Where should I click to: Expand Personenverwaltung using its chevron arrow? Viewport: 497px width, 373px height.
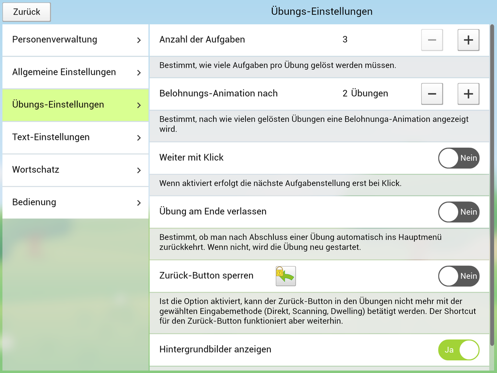point(139,40)
